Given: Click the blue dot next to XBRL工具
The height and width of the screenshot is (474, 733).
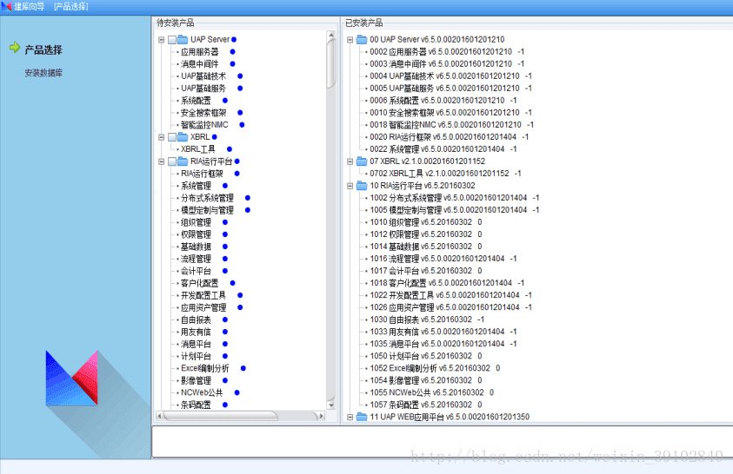Looking at the screenshot, I should 229,149.
